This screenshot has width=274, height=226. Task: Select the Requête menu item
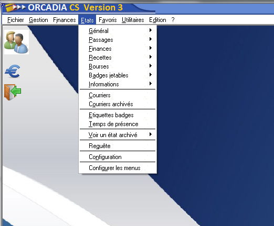point(118,146)
